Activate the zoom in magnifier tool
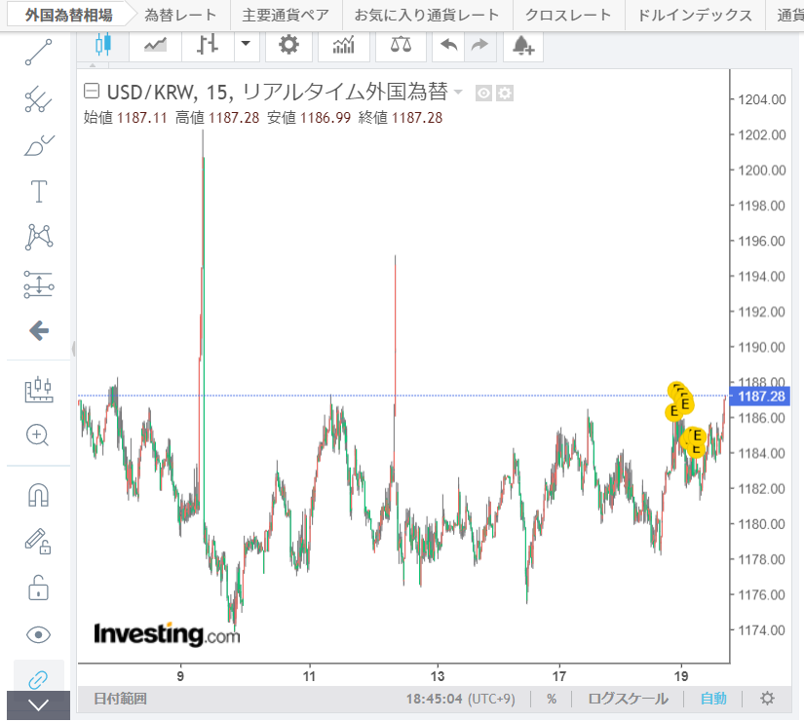The height and width of the screenshot is (722, 804). (x=39, y=436)
